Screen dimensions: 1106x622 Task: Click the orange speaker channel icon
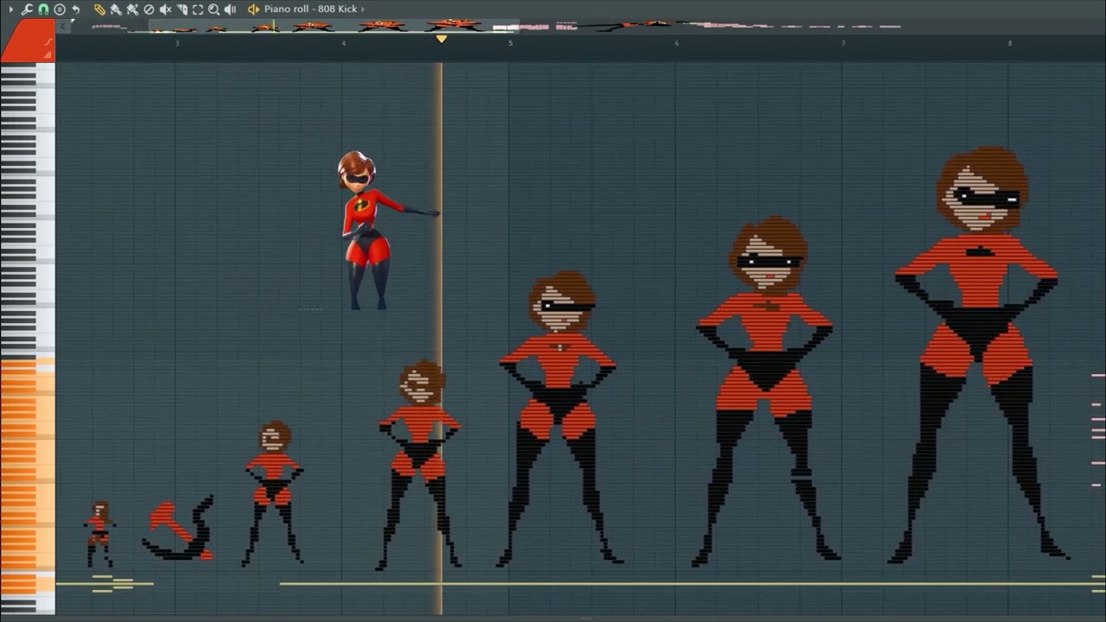point(253,9)
